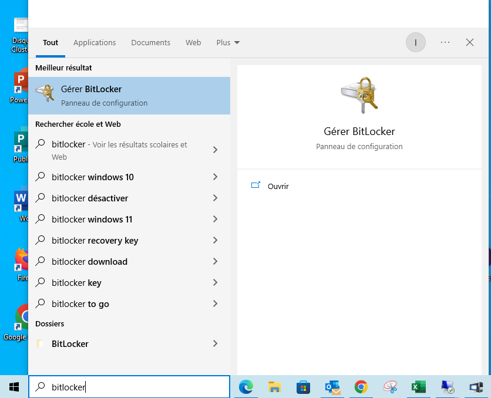Expand the Plus filter dropdown

click(228, 43)
